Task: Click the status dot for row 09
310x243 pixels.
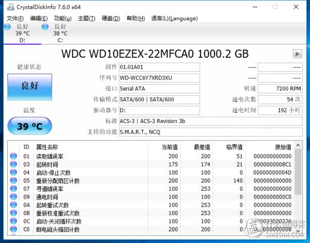Action: click(x=13, y=196)
